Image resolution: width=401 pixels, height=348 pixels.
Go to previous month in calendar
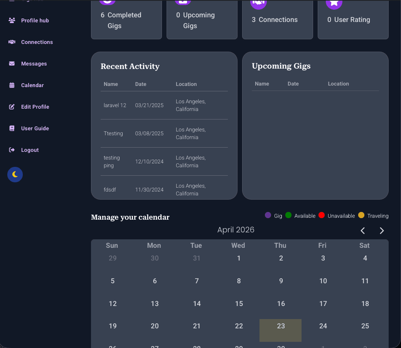363,230
